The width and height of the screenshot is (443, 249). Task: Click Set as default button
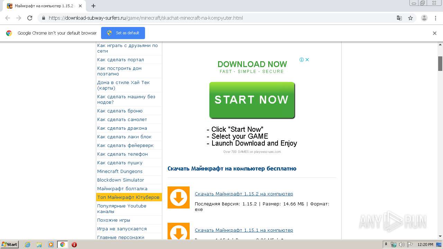[x=123, y=33]
